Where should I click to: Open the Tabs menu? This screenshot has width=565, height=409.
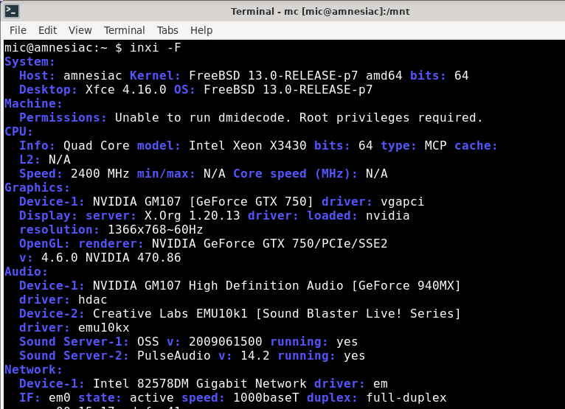[x=167, y=30]
